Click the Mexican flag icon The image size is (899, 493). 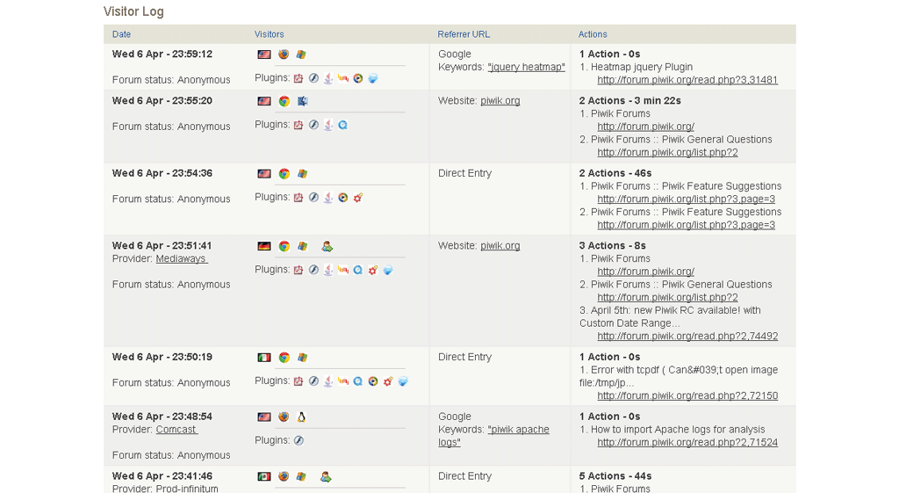[264, 476]
